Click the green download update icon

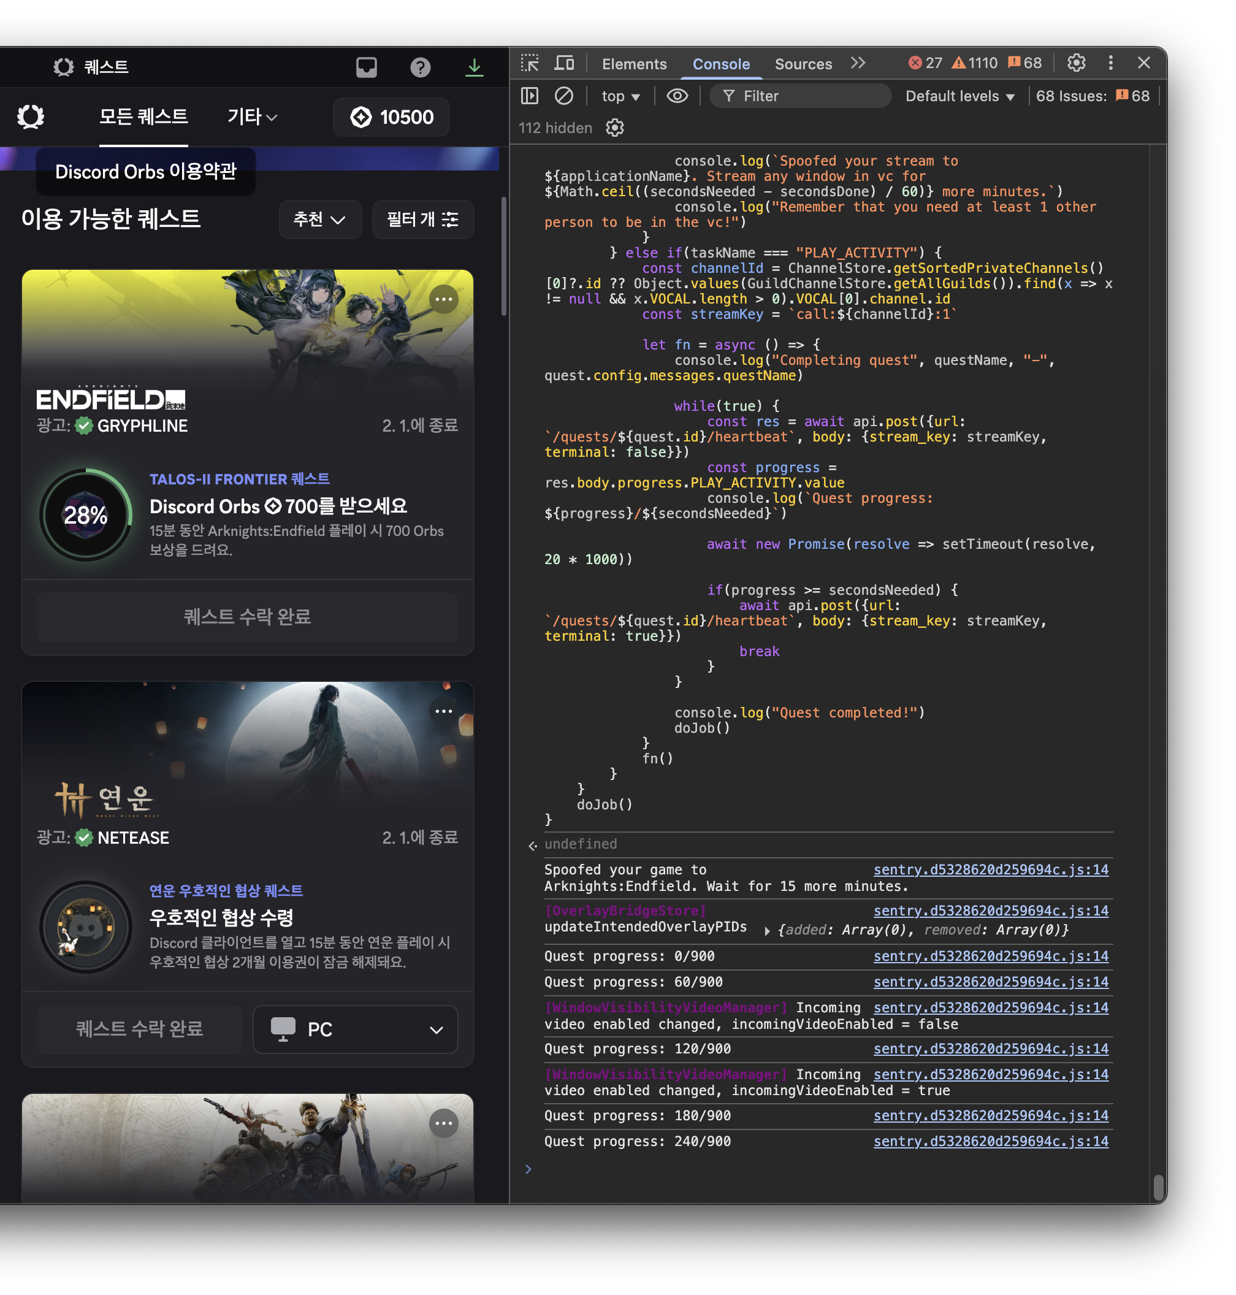tap(475, 67)
